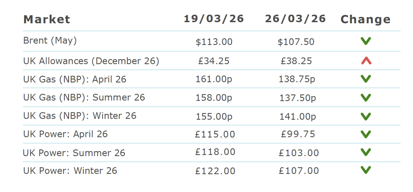The image size is (413, 192).
Task: Click the down arrow for UK Power Summer 26
Action: 366,152
